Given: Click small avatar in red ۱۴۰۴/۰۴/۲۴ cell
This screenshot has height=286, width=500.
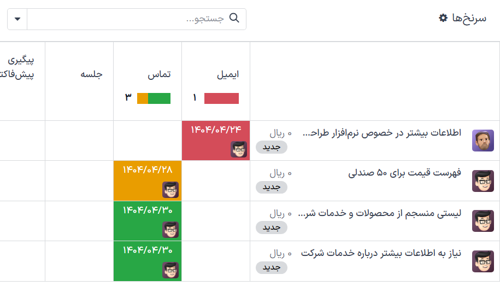Looking at the screenshot, I should [238, 149].
